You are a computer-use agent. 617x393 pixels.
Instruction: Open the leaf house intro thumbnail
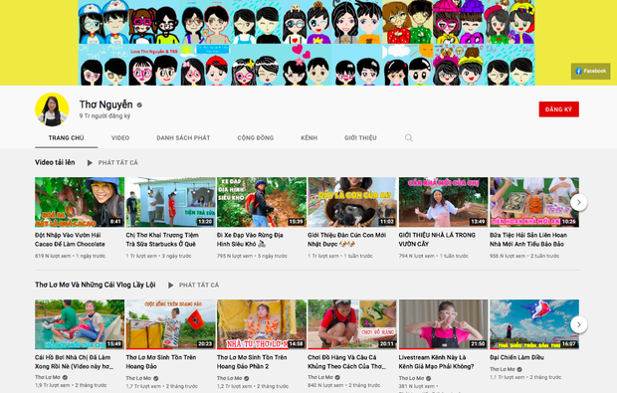point(443,202)
